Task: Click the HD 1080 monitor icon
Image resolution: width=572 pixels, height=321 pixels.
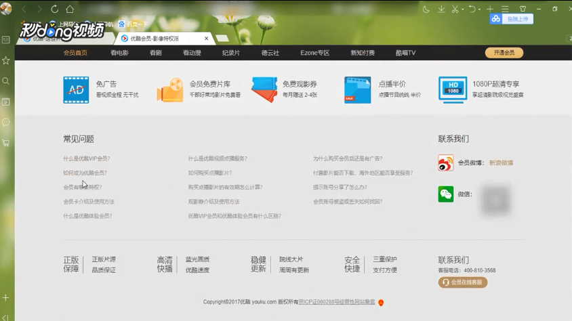Action: pyautogui.click(x=452, y=90)
